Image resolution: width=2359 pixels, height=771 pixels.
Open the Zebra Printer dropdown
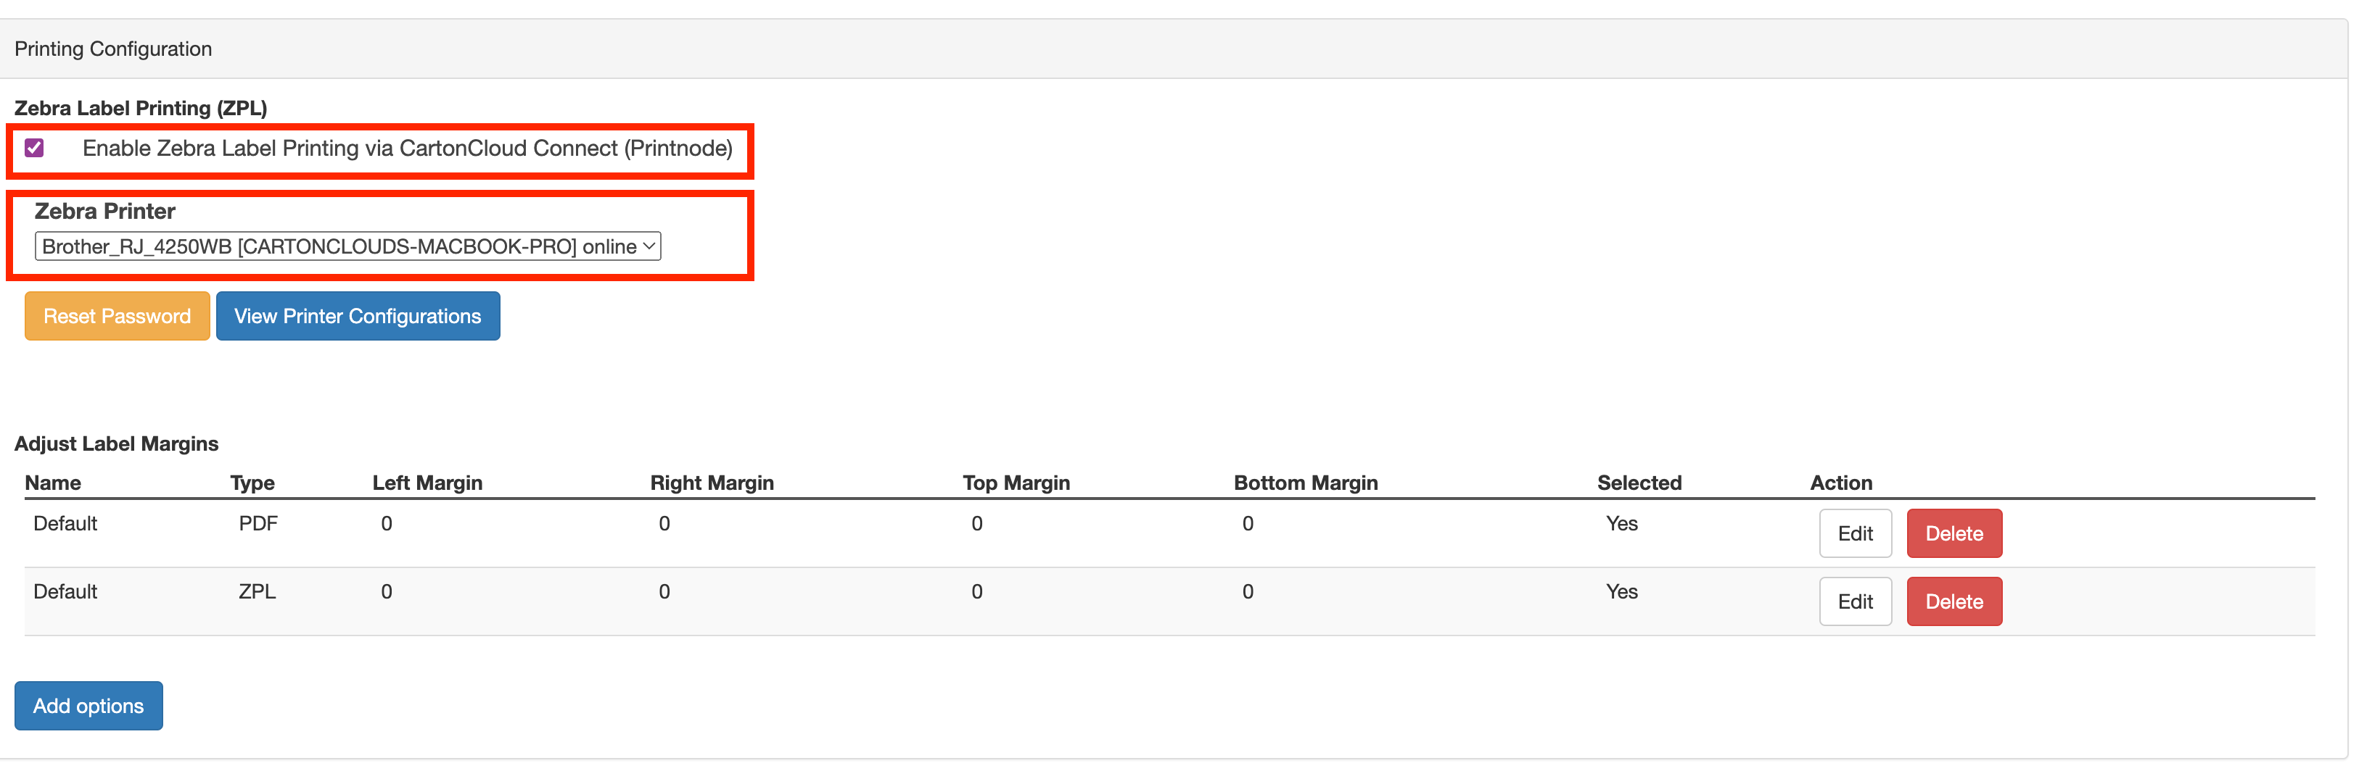click(347, 246)
